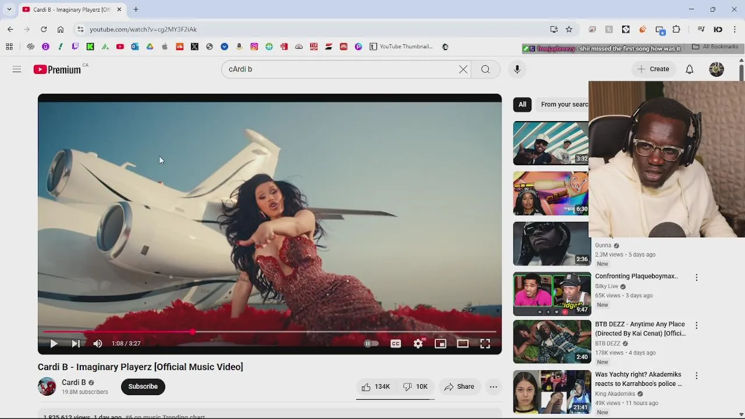Enable theater mode view

[x=463, y=344]
